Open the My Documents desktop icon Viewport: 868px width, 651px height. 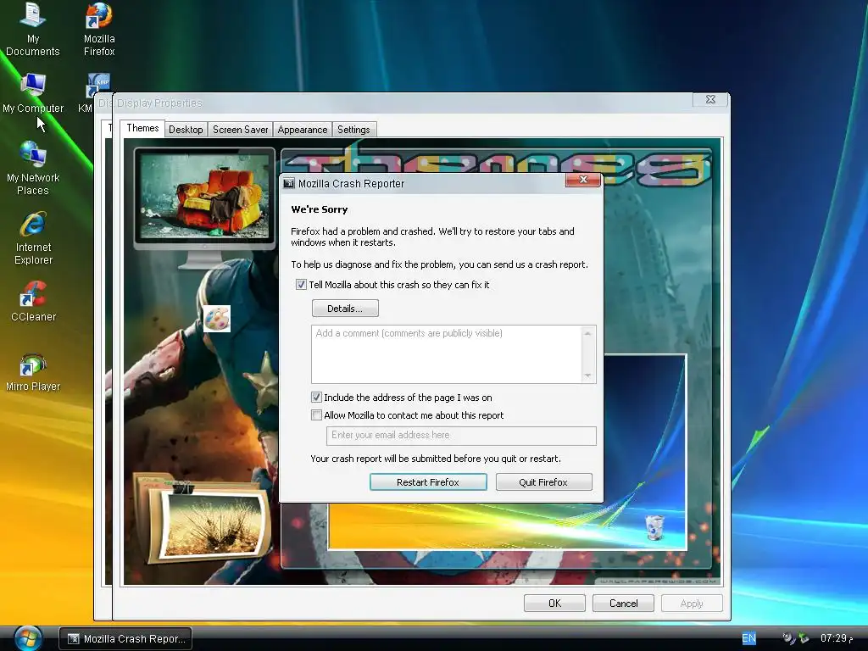[33, 29]
